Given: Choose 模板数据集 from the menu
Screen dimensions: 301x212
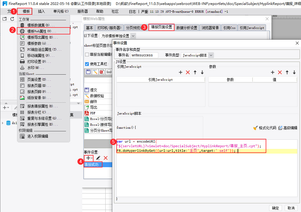Looking at the screenshot, I should click(x=43, y=25).
